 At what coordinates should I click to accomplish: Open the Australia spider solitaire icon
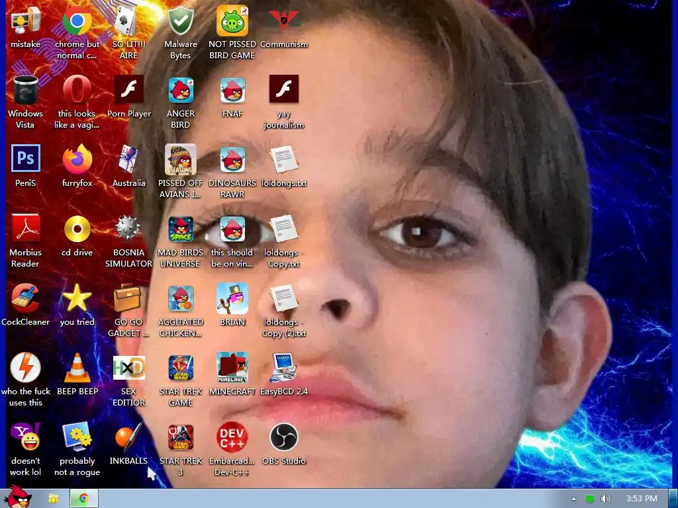click(128, 159)
